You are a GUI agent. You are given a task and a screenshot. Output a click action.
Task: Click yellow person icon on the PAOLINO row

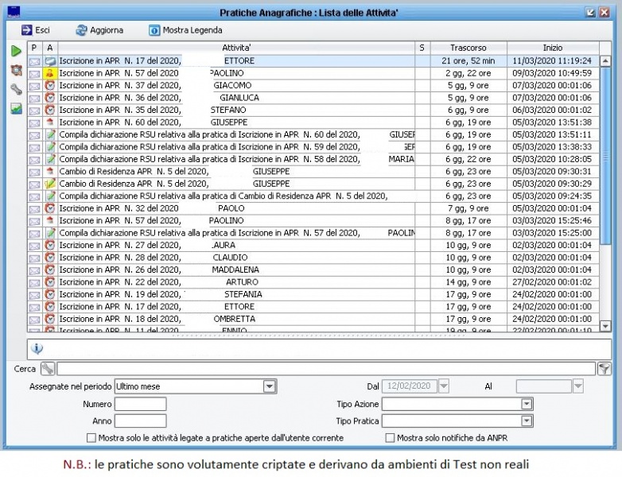point(49,73)
